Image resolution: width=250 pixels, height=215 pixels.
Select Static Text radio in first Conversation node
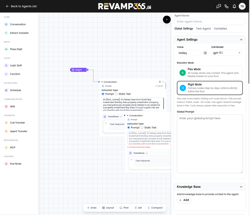116,94
